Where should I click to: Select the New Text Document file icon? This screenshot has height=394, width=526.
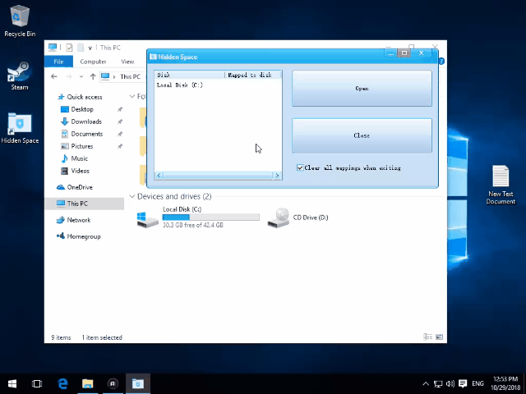tap(501, 179)
